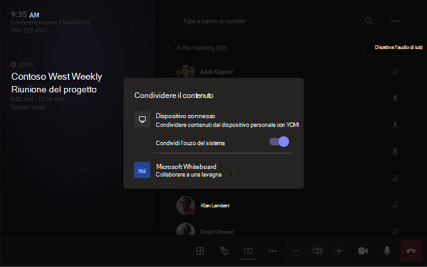Click the phone number 555-123-4567

(x=30, y=31)
